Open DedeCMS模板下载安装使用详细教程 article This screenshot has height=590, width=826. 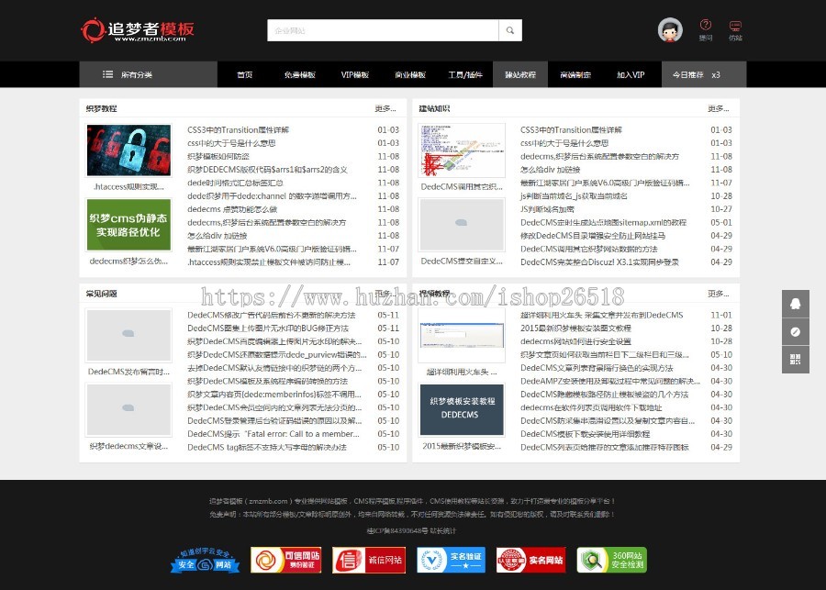click(x=586, y=434)
